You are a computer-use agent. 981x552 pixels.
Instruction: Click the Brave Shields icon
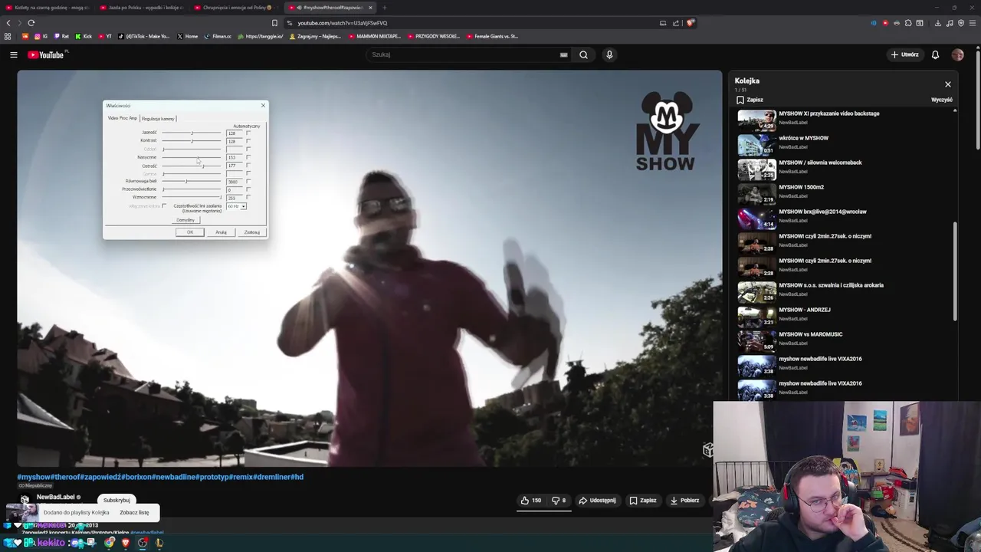(x=690, y=23)
